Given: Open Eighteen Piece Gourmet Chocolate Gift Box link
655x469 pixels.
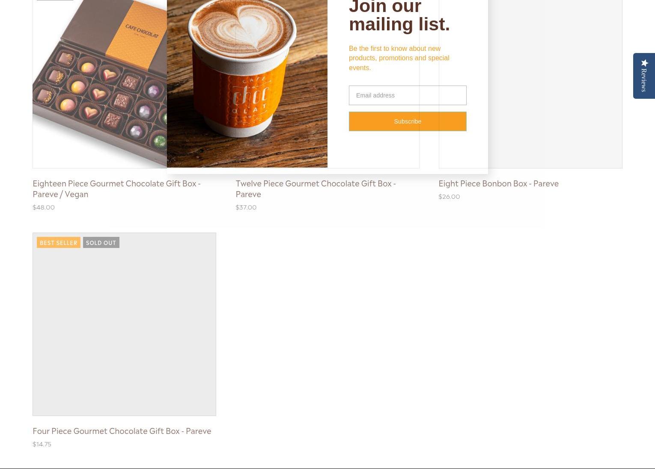Looking at the screenshot, I should pos(116,188).
